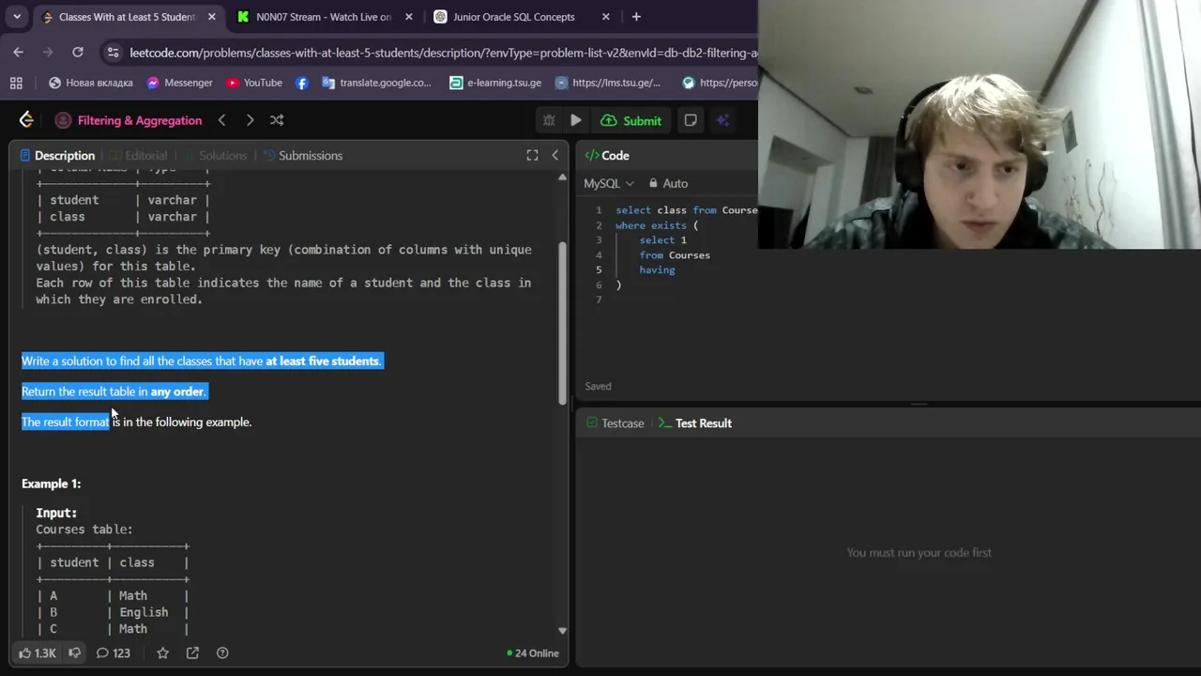
Task: Open the 123 comments section
Action: 113,653
